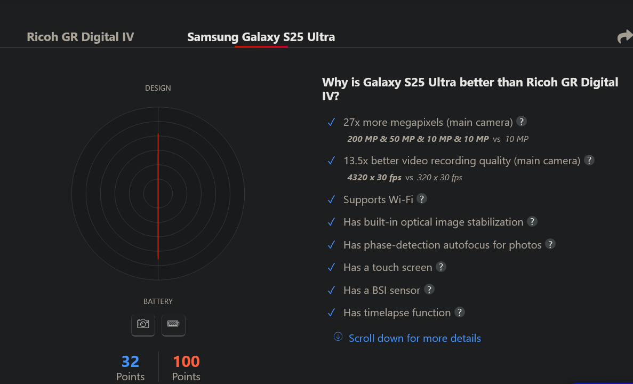Open the help icon next to megapixels

point(521,122)
